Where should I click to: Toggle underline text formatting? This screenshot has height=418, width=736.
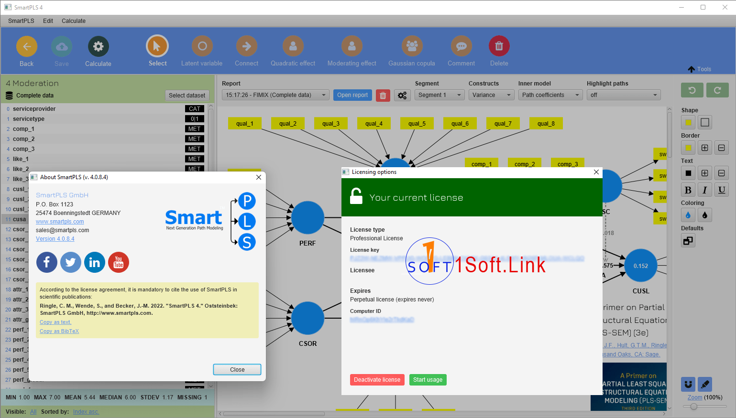tap(722, 190)
